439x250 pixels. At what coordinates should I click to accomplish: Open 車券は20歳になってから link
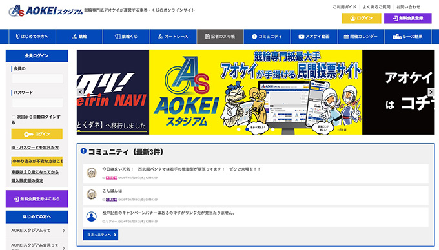pyautogui.click(x=35, y=172)
